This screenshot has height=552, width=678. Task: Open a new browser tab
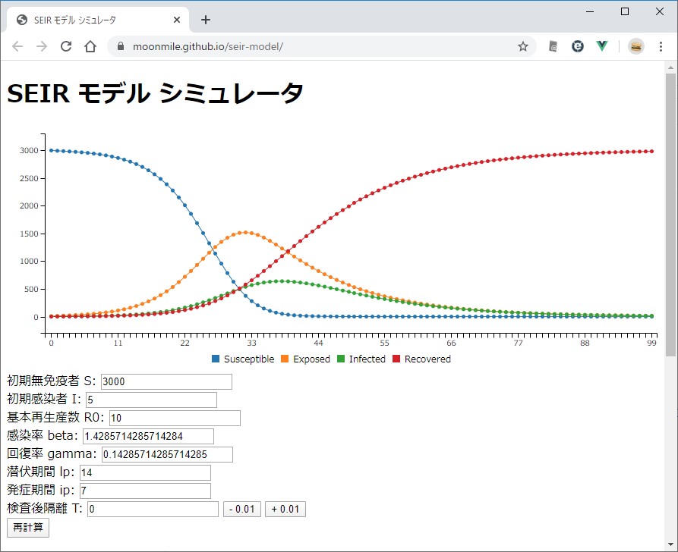pos(205,20)
